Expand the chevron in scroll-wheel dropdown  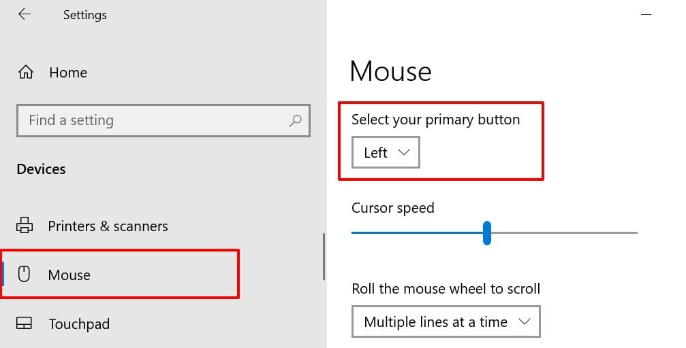(x=524, y=321)
